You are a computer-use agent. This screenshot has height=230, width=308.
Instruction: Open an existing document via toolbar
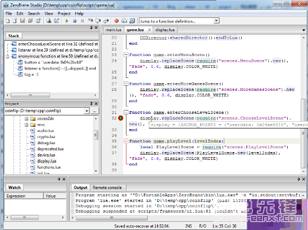click(x=15, y=21)
